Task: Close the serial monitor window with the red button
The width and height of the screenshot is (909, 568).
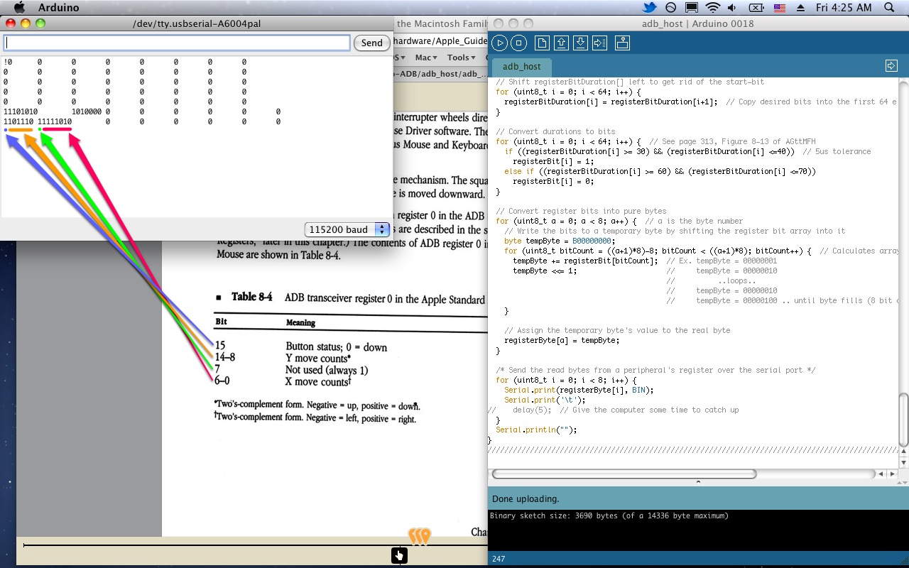Action: click(x=11, y=23)
